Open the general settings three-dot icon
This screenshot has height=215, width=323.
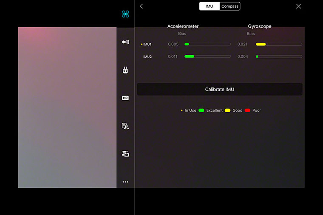click(125, 182)
